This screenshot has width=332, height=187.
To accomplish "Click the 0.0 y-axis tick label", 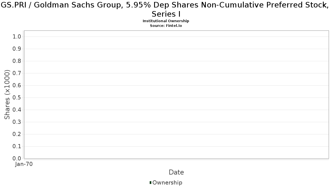I will coord(17,159).
